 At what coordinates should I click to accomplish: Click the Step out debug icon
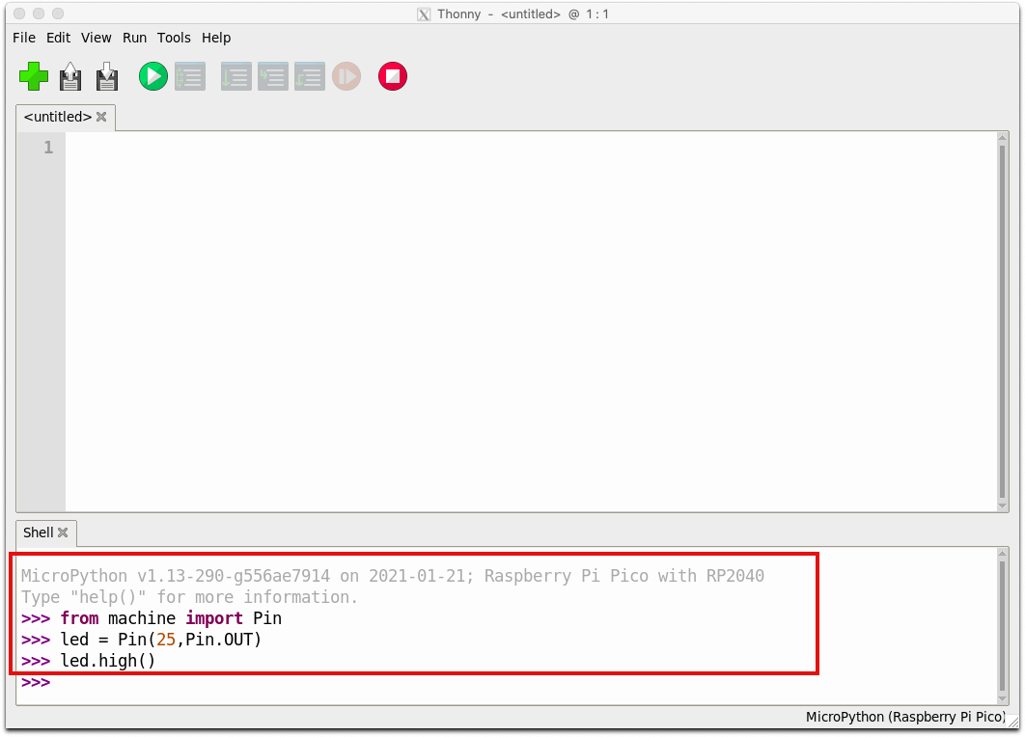[309, 76]
